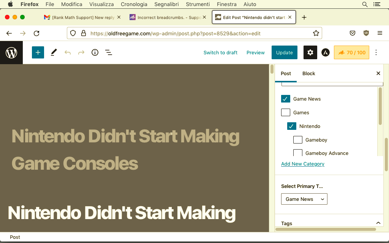Click the category search field
The image size is (389, 243).
point(332,84)
